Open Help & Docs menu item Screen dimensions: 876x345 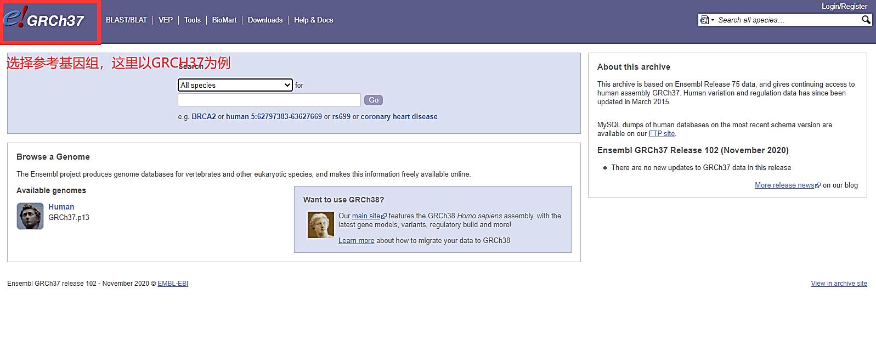[x=313, y=20]
